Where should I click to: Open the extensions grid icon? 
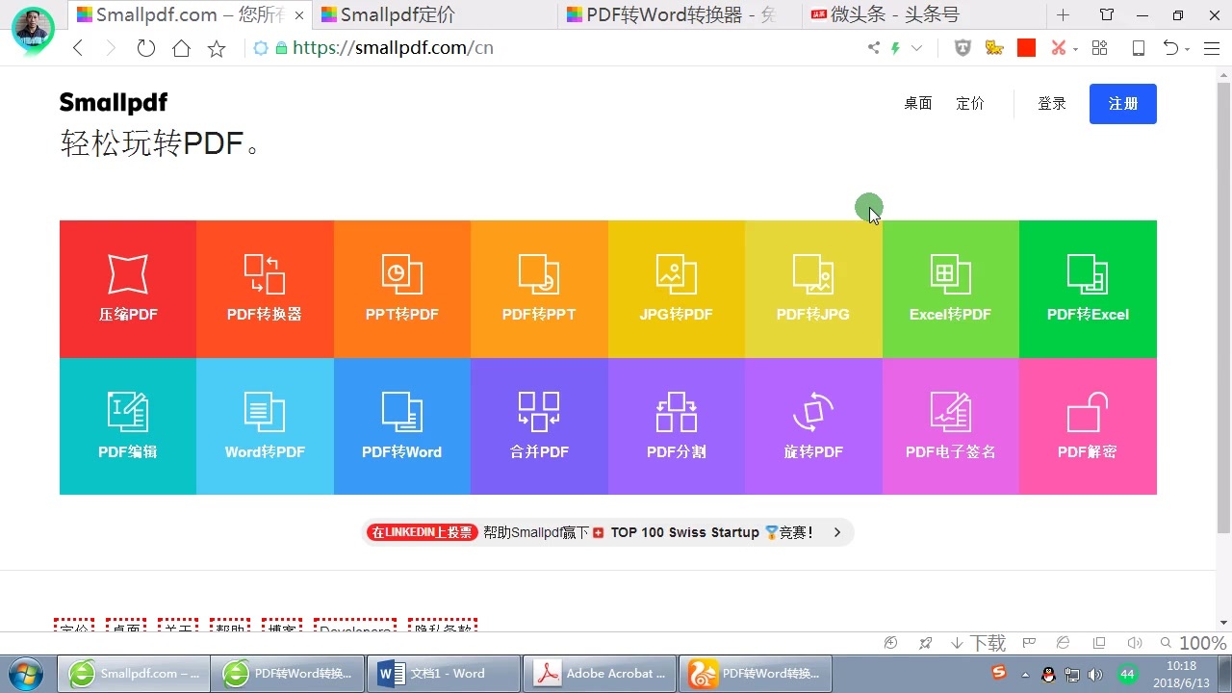[x=1100, y=48]
